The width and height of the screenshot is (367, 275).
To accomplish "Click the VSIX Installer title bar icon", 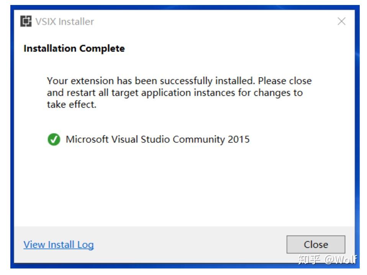I will [26, 22].
